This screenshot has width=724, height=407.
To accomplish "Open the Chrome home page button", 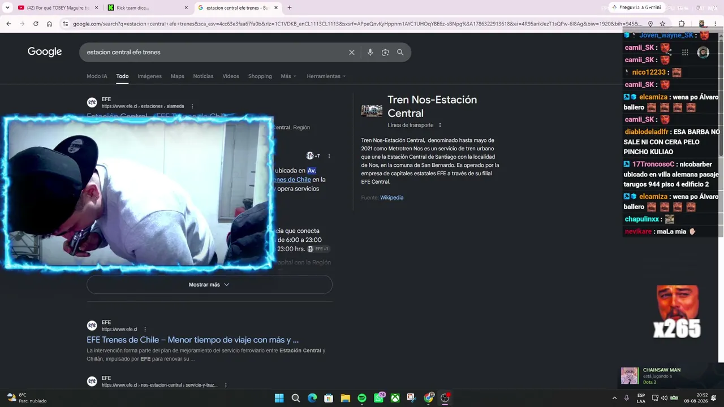I will tap(49, 24).
